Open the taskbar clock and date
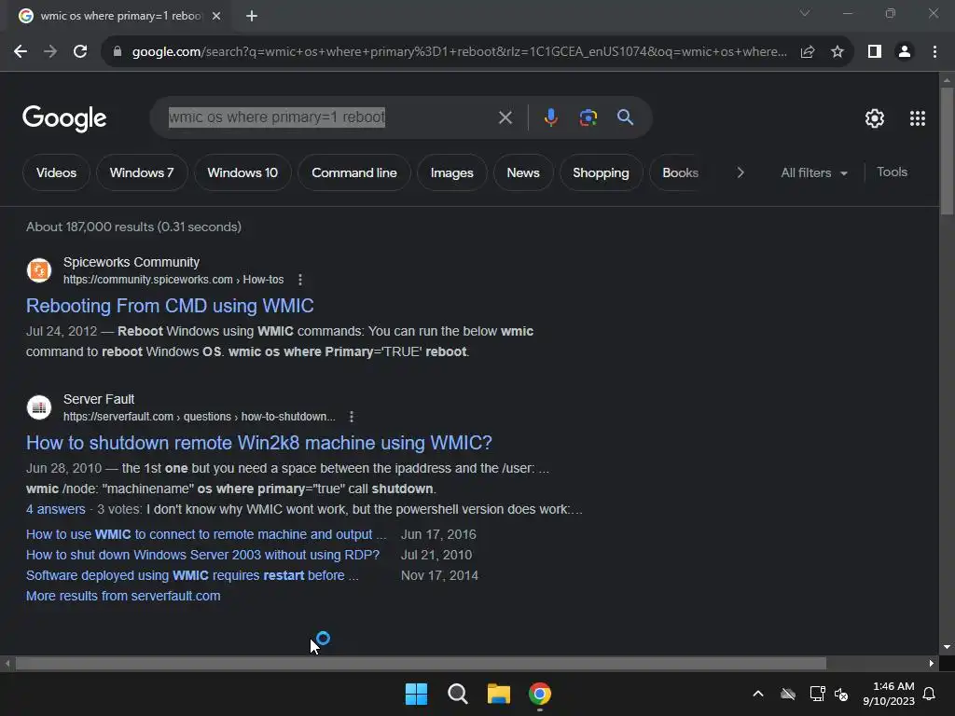The image size is (955, 716). coord(889,694)
